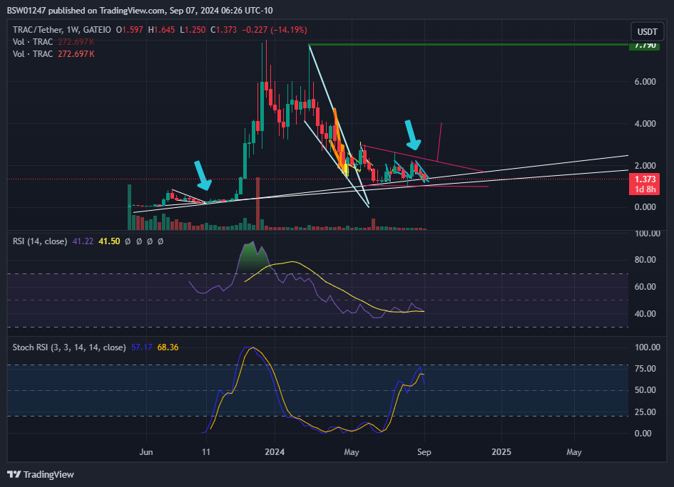Click the yellow RSI average value 41.50
Viewport: 674px width, 487px height.
[x=109, y=241]
